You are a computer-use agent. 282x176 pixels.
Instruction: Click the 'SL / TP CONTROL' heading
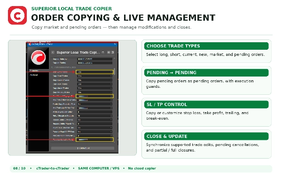pos(167,105)
